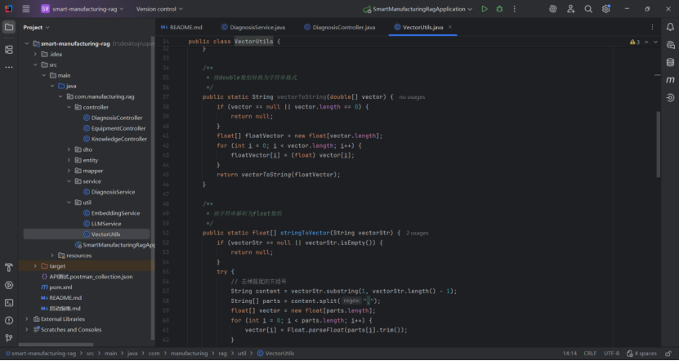Open Version control dropdown
Screen dimensions: 679x361
tap(159, 9)
